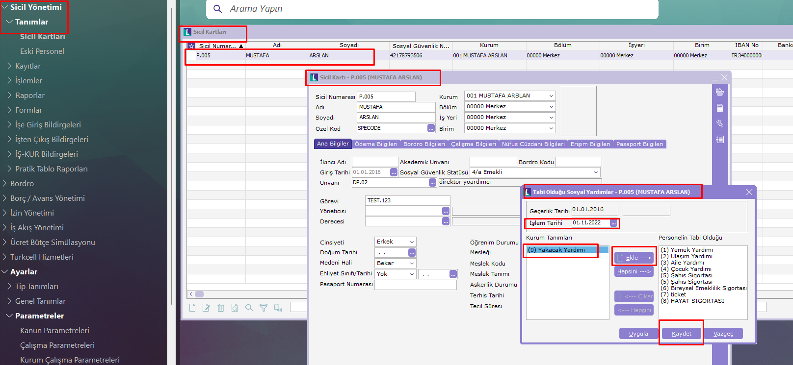
Task: Open Kanun Parametreleri in the sidebar
Action: (x=54, y=331)
